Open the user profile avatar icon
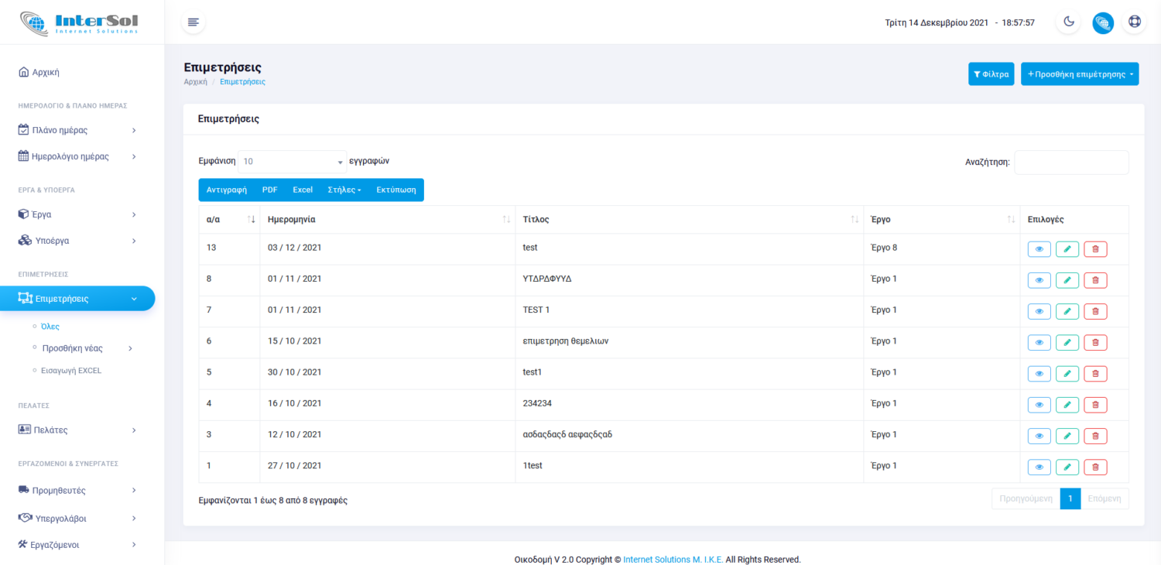The image size is (1161, 565). (x=1103, y=22)
